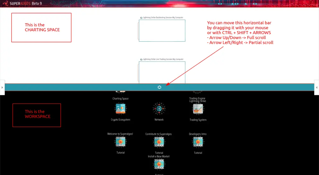Click the Install a New Market tutorial icon
This screenshot has height=175, width=319.
tap(159, 164)
